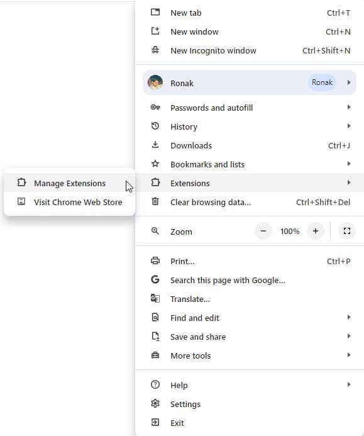Click the New tab icon
364x436 pixels.
pyautogui.click(x=155, y=12)
